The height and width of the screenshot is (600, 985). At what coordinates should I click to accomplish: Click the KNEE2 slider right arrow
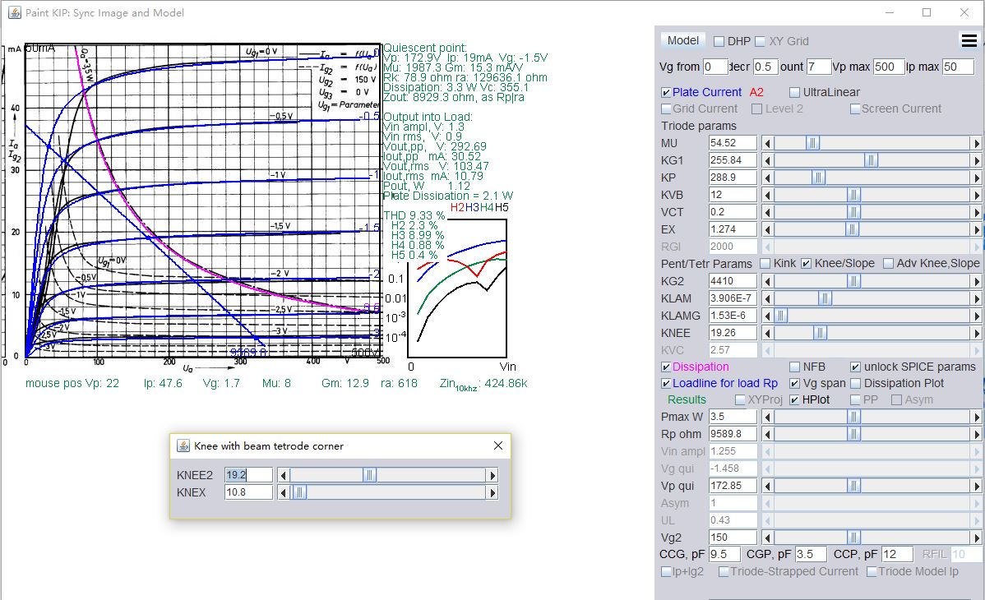tap(492, 476)
